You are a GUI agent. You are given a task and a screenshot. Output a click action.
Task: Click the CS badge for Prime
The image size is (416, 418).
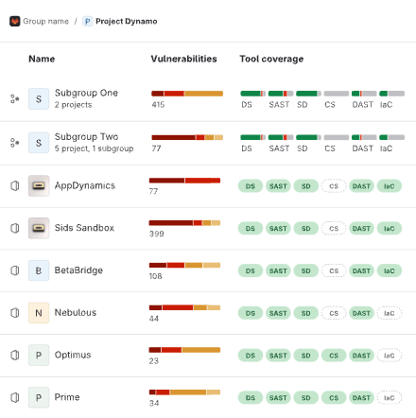tap(334, 398)
